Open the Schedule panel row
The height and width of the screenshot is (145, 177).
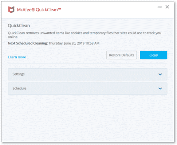87,88
